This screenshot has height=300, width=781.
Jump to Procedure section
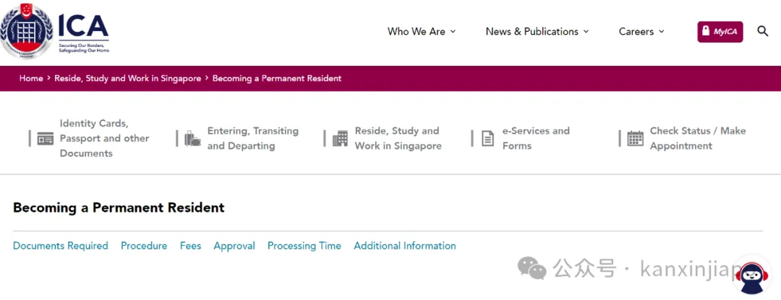[x=144, y=246]
